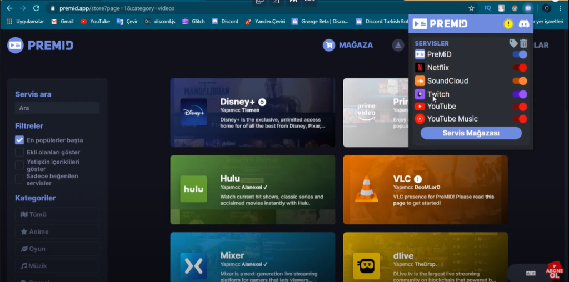Open the Gnarge Beta bookmark
The height and width of the screenshot is (282, 569).
click(320, 22)
